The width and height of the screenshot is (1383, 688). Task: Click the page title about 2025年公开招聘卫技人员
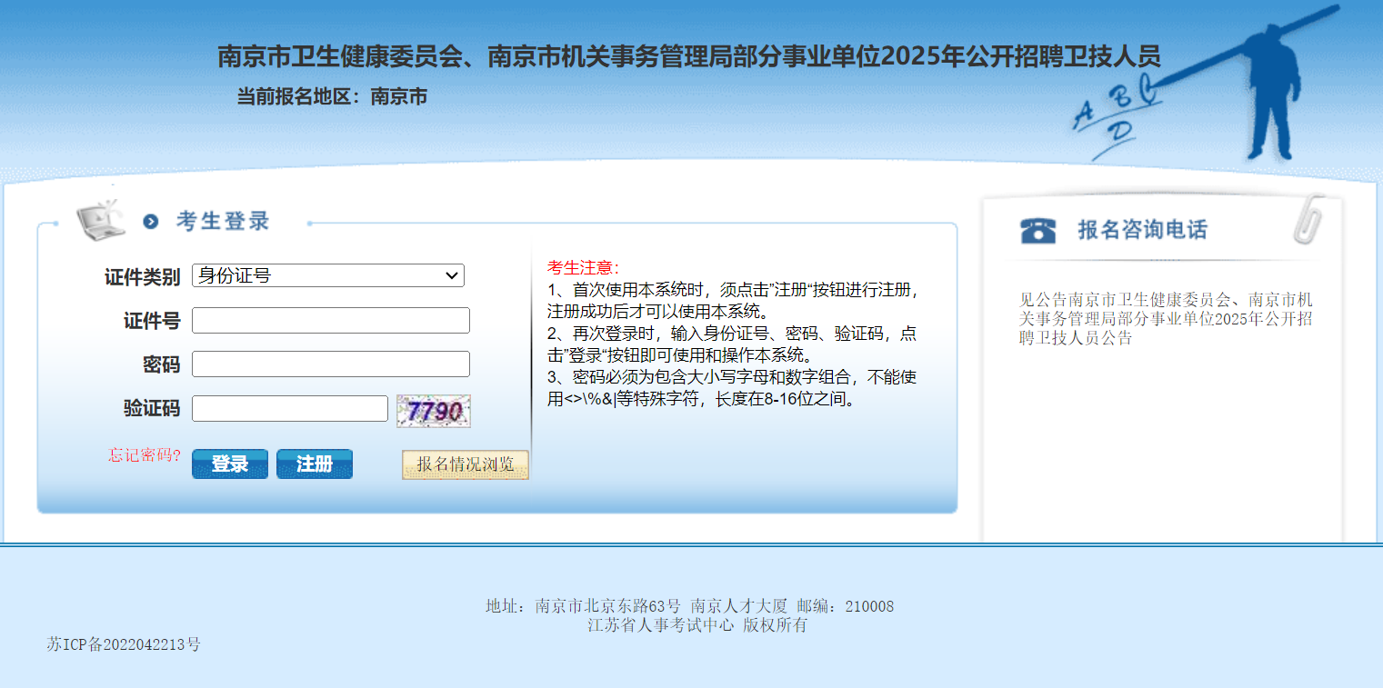point(689,56)
